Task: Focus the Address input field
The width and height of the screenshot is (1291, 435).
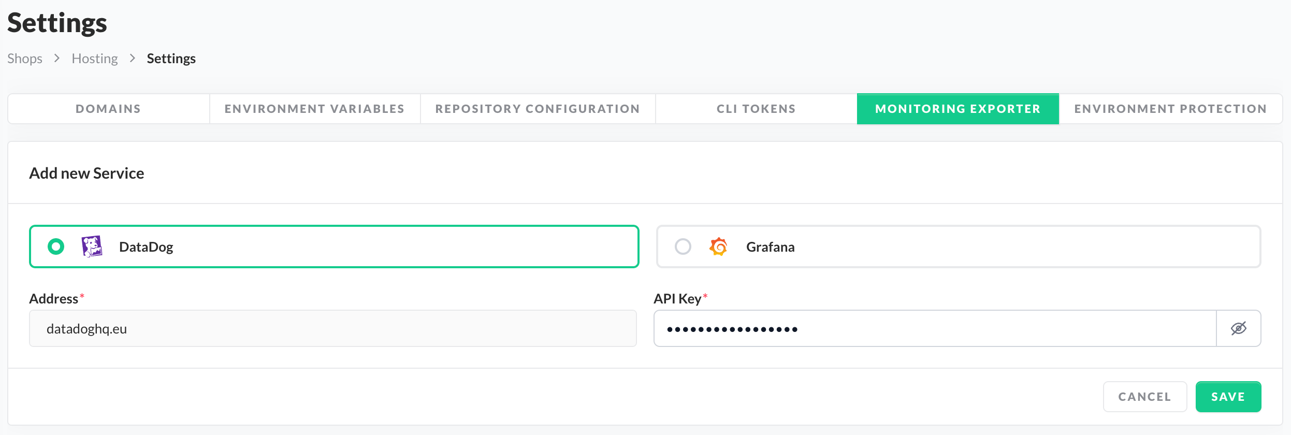Action: point(332,328)
